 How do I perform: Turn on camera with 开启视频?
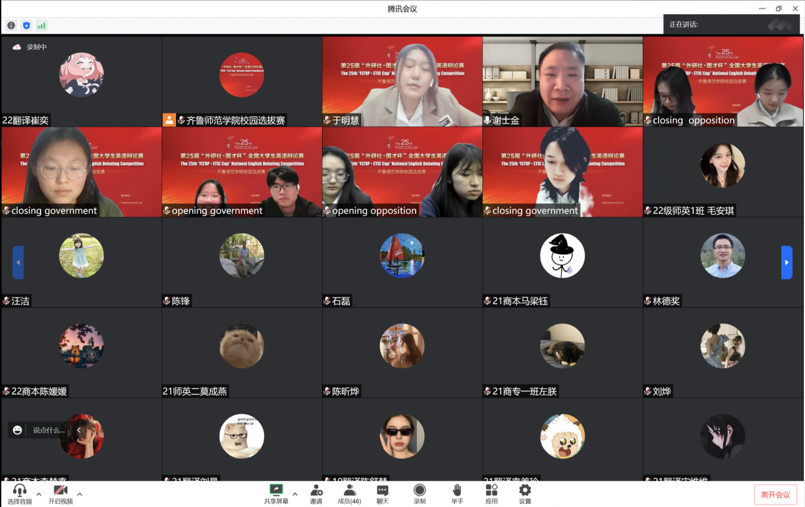click(61, 494)
